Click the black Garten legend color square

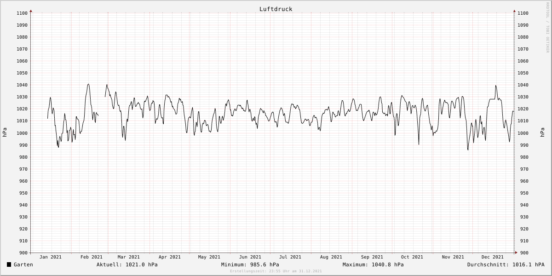9,264
